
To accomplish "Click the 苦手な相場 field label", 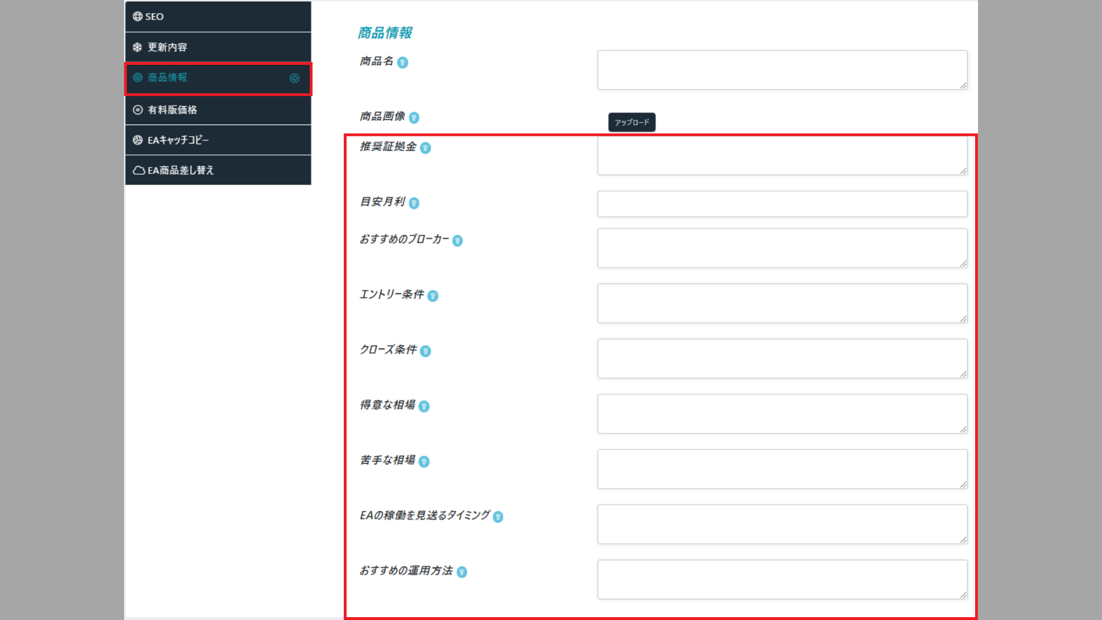I will click(387, 460).
